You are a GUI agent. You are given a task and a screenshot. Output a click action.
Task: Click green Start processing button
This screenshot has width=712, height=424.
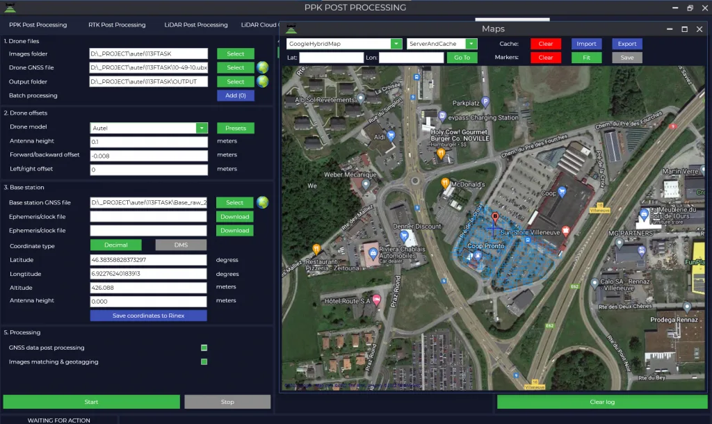tap(91, 402)
